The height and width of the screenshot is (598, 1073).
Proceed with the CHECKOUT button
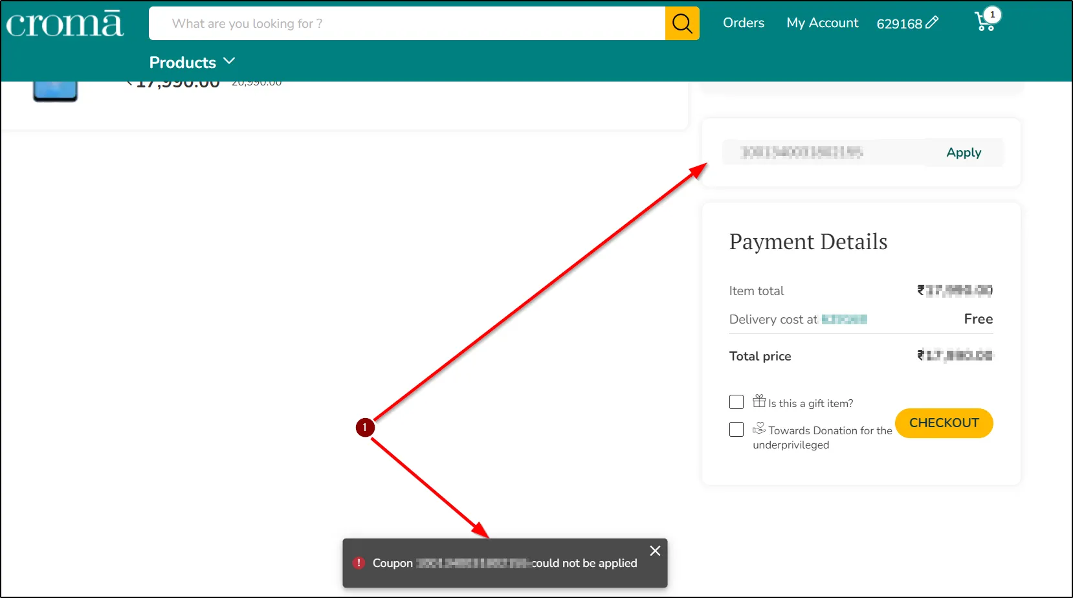(944, 423)
